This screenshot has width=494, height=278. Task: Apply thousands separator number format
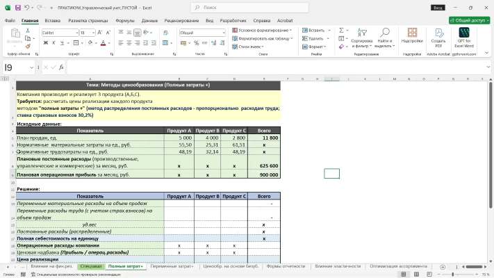tap(205, 43)
